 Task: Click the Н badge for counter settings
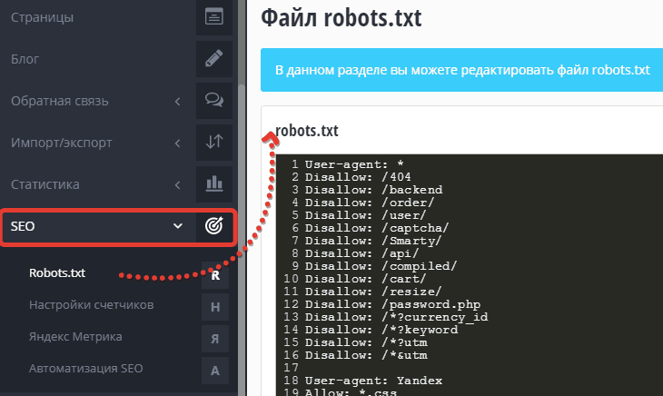215,305
